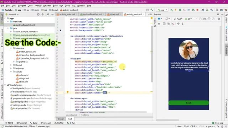This screenshot has width=228, height=128.
Task: Zoom out the layout preview
Action: (x=200, y=19)
